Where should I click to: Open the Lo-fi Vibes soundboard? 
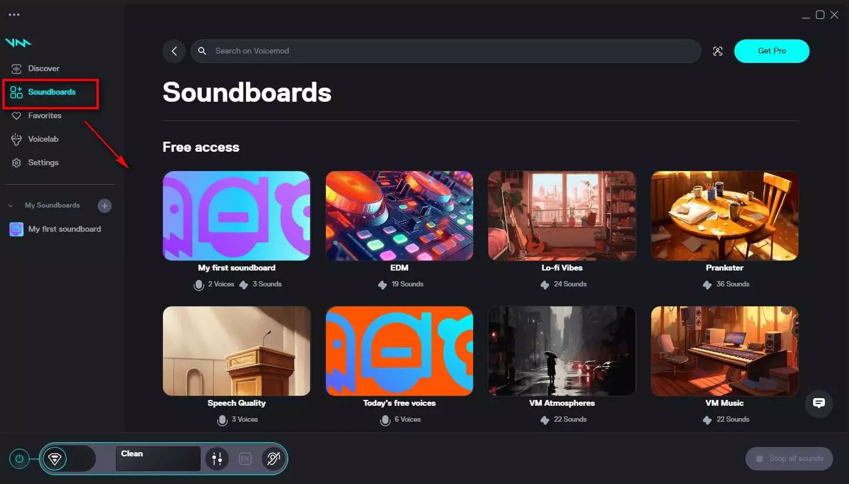point(562,216)
